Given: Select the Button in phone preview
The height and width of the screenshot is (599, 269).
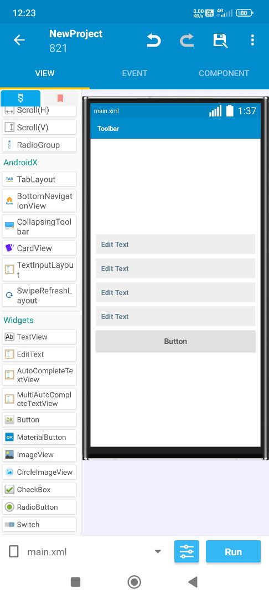Looking at the screenshot, I should (175, 341).
